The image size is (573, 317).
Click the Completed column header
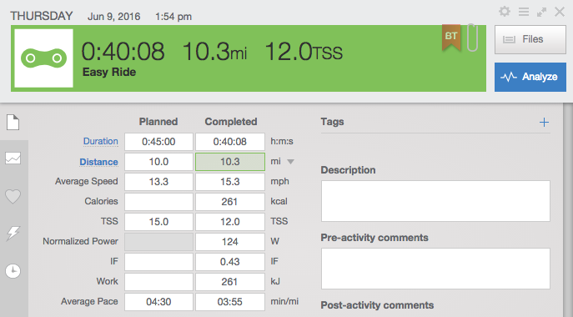231,122
